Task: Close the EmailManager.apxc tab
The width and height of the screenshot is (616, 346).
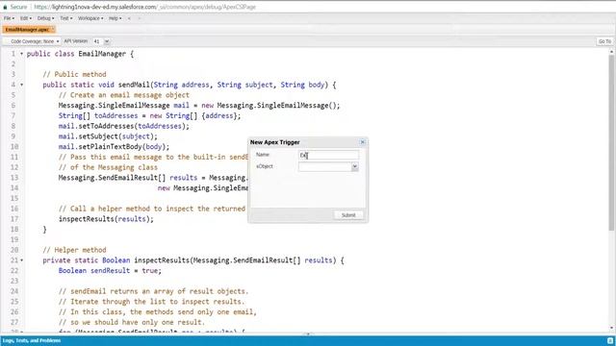Action: 53,30
